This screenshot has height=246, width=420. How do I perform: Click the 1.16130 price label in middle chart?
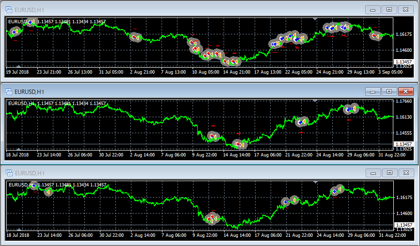[x=404, y=117]
